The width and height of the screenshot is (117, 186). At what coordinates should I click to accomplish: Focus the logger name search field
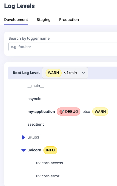(x=63, y=47)
